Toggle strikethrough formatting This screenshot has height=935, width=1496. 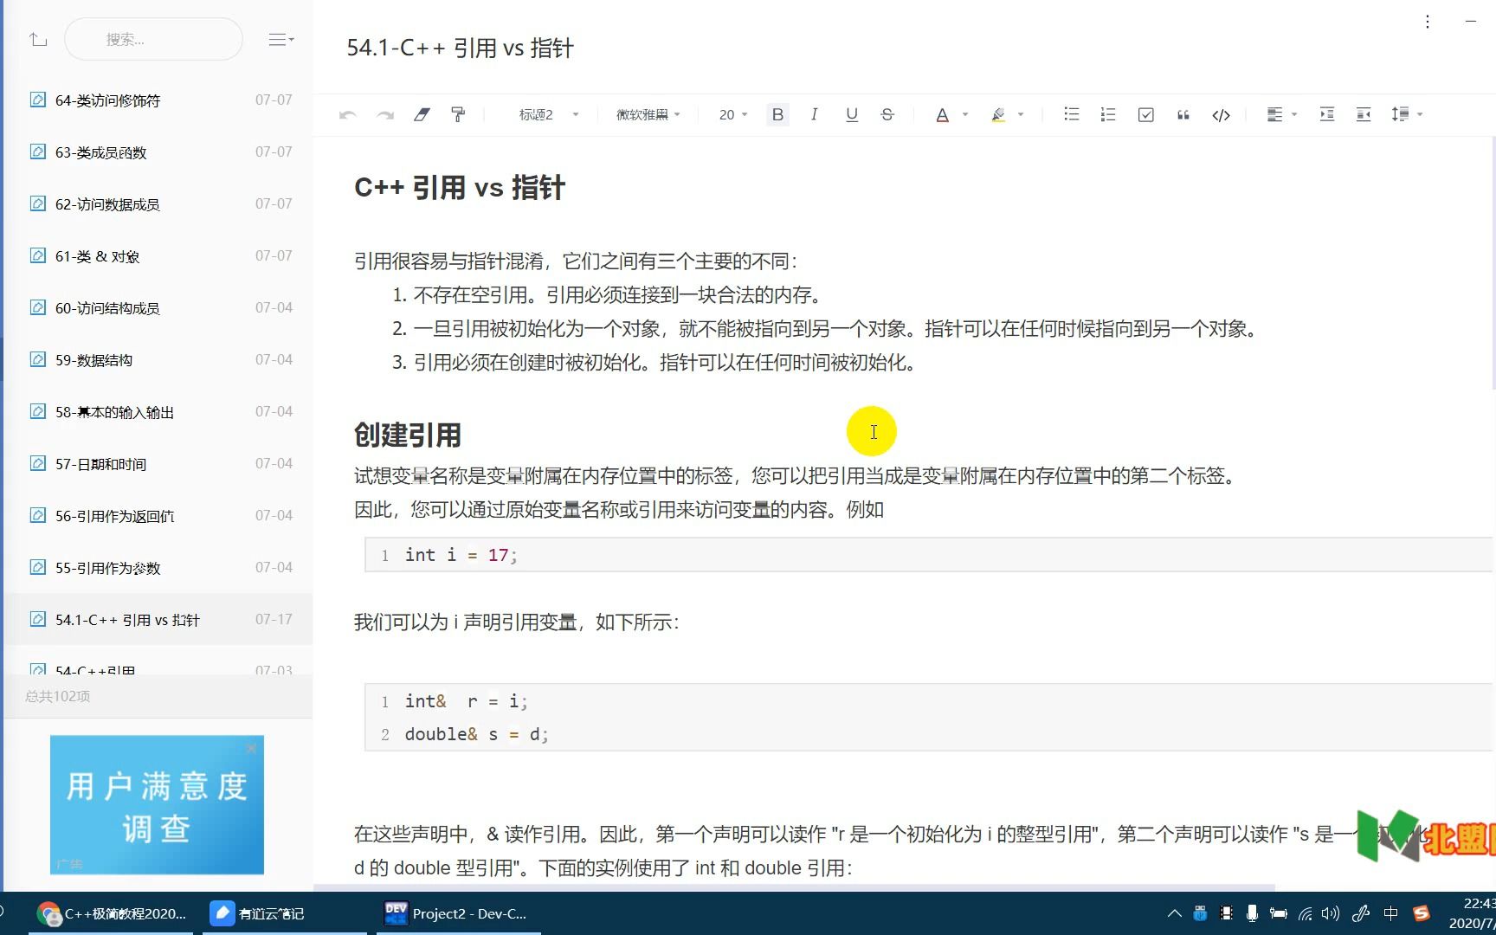click(887, 113)
